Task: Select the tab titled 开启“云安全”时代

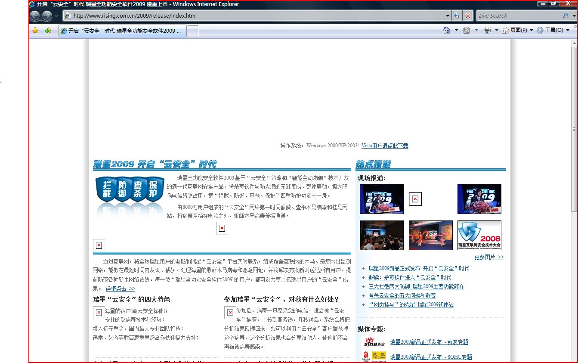Action: 122,31
